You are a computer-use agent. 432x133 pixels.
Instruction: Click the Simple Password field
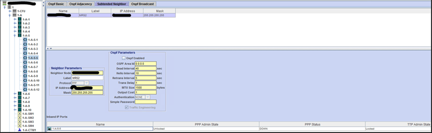pos(145,102)
